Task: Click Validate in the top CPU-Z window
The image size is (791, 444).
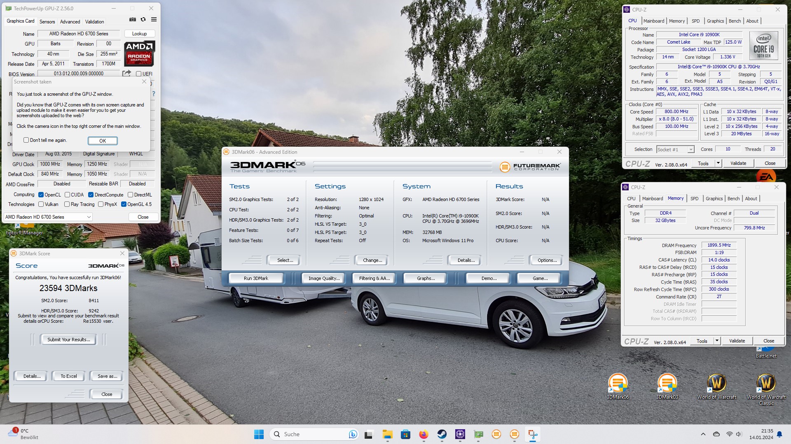Action: [x=738, y=163]
